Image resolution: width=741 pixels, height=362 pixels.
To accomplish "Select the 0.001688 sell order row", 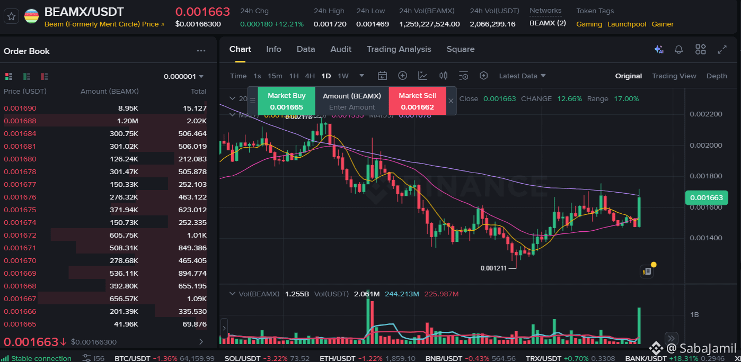I will pyautogui.click(x=105, y=121).
